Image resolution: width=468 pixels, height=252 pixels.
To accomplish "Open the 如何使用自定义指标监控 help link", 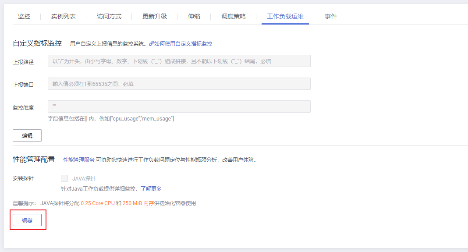I will [183, 44].
